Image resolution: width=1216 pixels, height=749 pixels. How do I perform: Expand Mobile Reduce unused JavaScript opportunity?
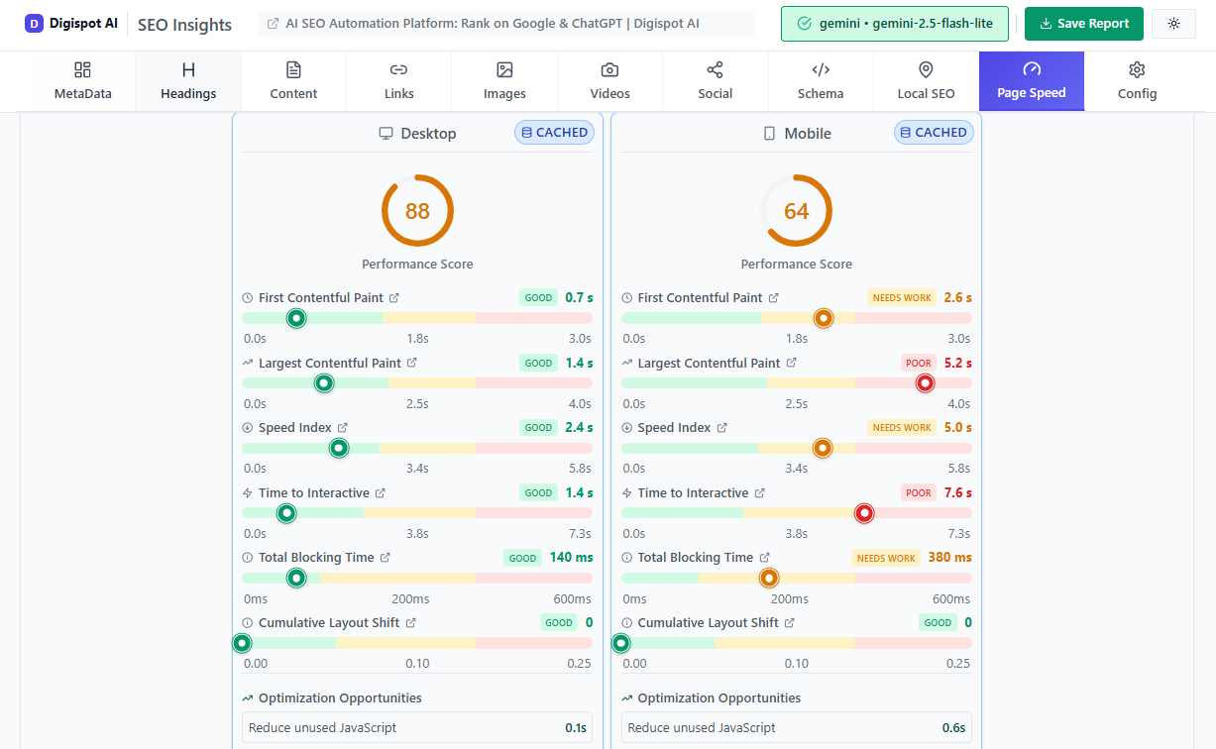click(x=796, y=727)
